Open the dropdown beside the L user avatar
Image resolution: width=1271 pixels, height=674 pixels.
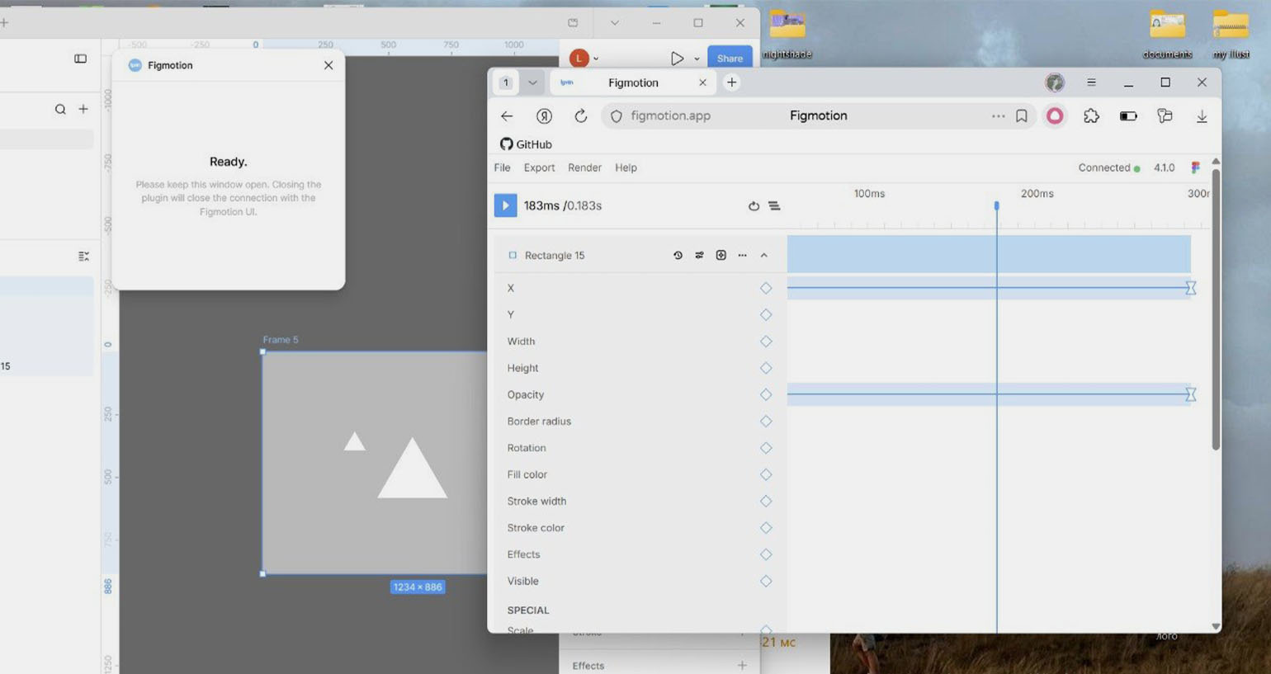click(596, 59)
